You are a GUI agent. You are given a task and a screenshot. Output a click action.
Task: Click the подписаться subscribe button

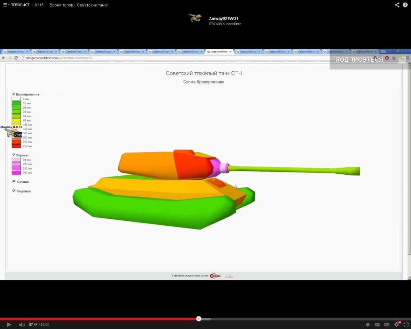point(359,59)
